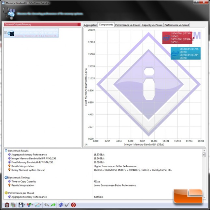The image size is (210, 210).
Task: Open the colored circles options dropdown arrow
Action: pyautogui.click(x=33, y=205)
